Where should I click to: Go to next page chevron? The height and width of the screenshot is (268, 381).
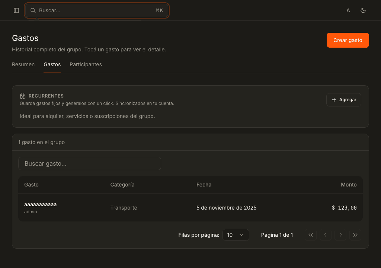click(340, 235)
